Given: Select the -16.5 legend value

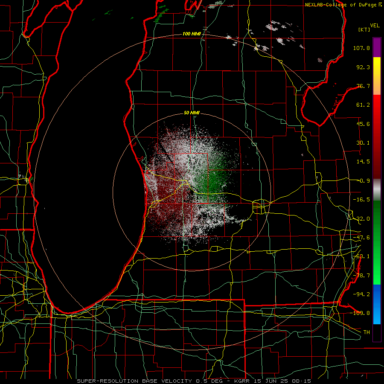Looking at the screenshot, I should click(x=361, y=200).
